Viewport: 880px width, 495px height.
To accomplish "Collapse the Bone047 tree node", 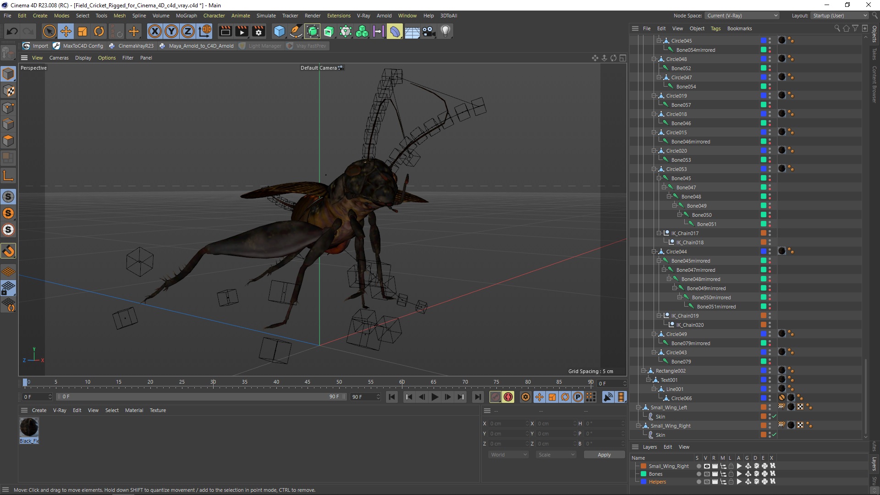I will point(664,187).
